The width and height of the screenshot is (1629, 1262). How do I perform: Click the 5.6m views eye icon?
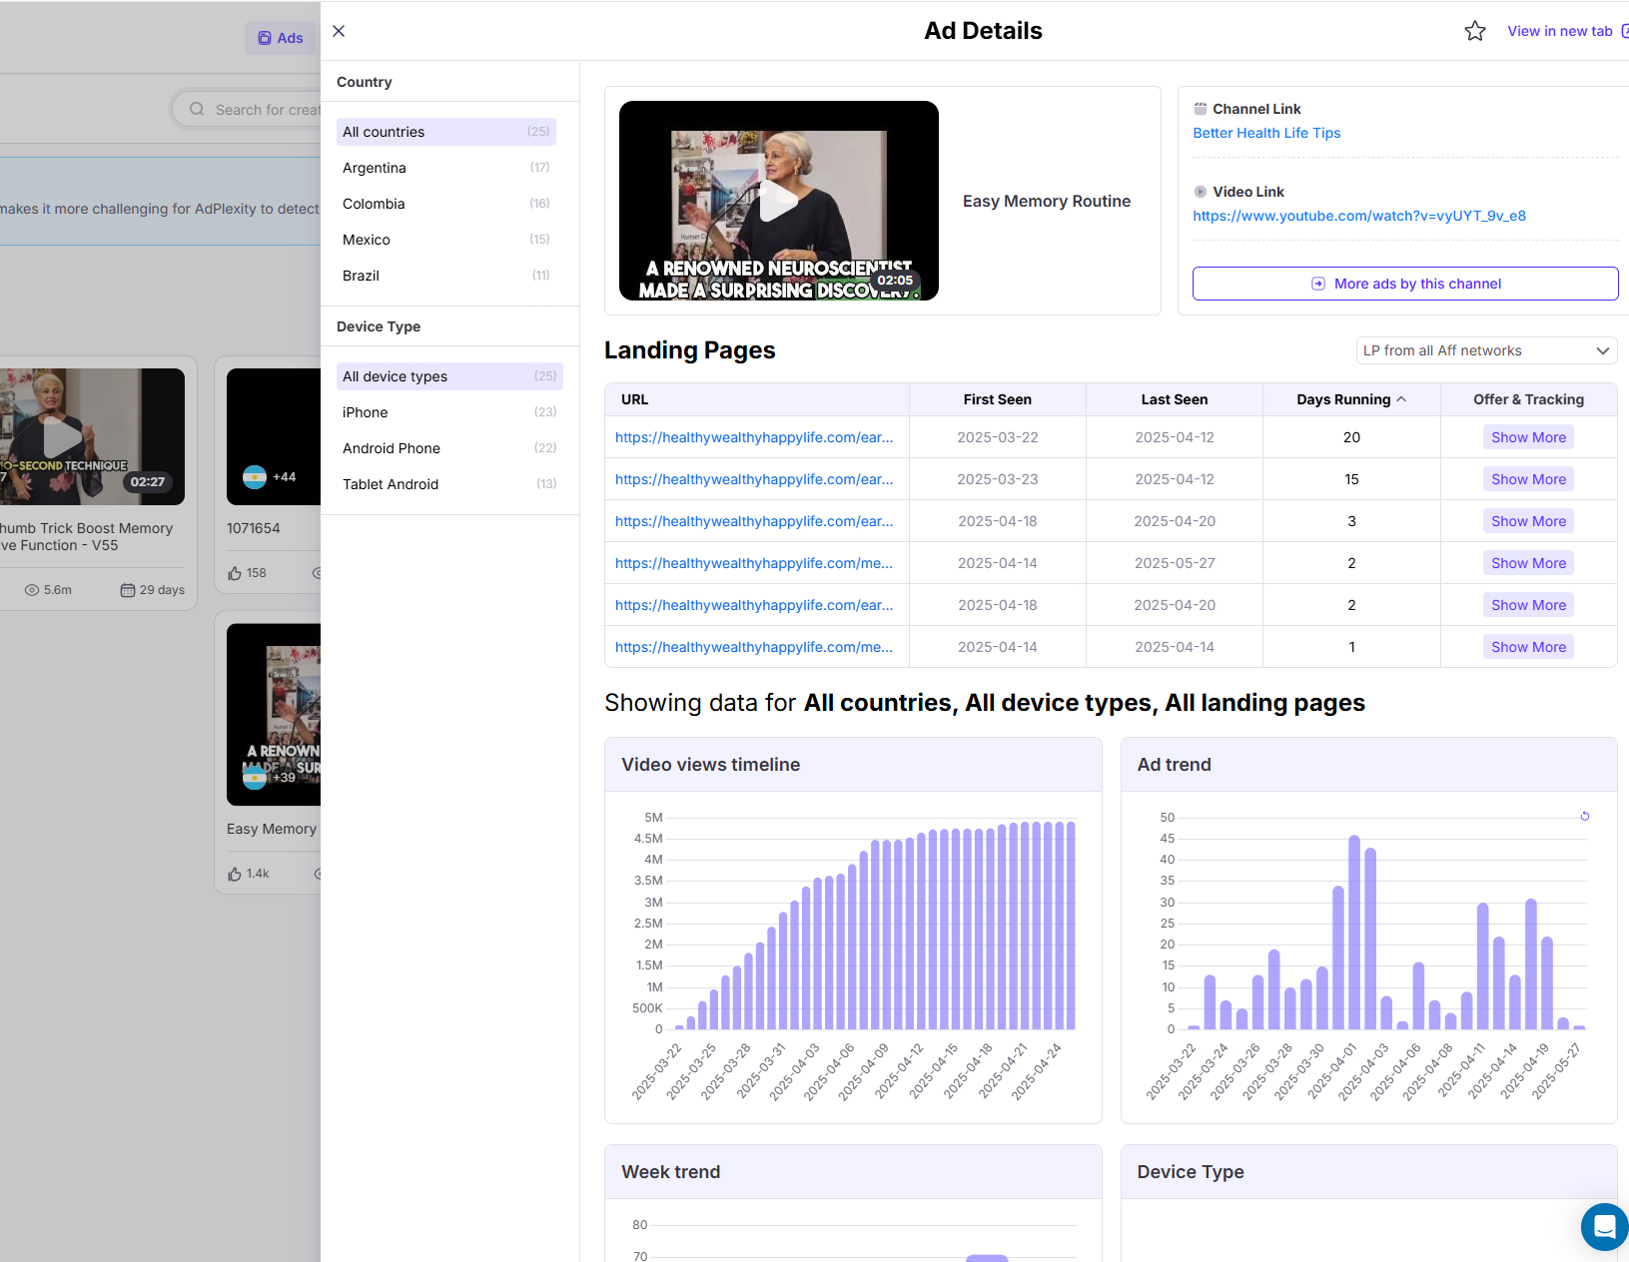tap(32, 590)
